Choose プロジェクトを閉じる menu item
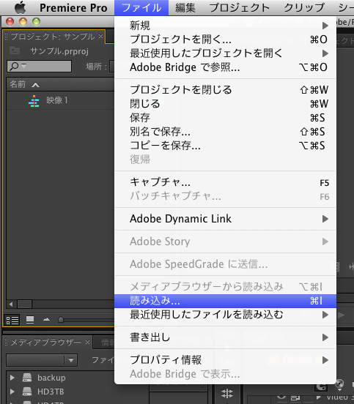Screen dimensions: 354x404 pos(225,90)
